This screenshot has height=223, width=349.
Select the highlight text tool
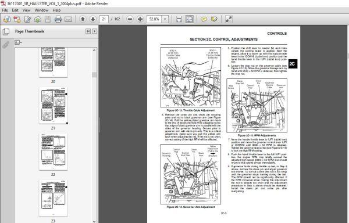pos(214,19)
